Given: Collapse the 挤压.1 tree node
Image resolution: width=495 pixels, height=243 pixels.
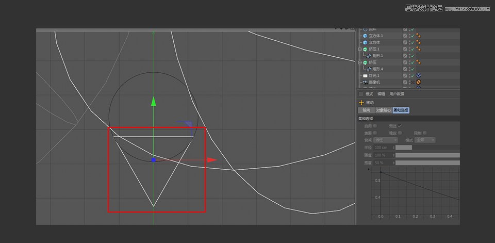Looking at the screenshot, I should [359, 49].
